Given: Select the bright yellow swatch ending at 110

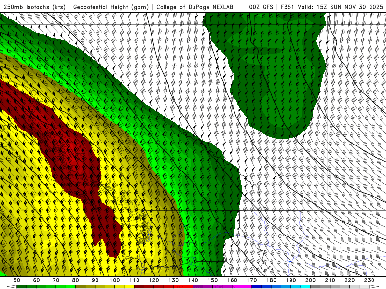Looking at the screenshot, I should click(129, 286).
